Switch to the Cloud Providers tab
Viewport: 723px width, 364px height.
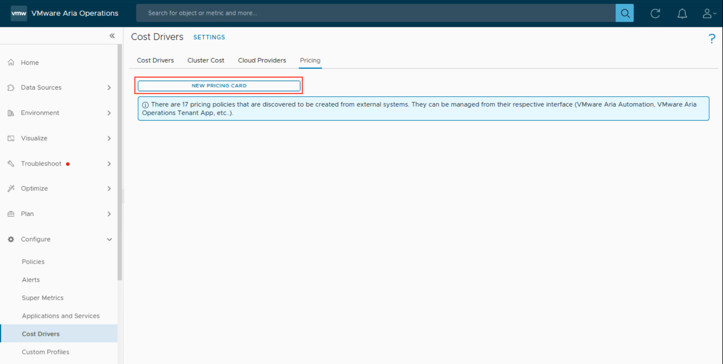pos(262,61)
